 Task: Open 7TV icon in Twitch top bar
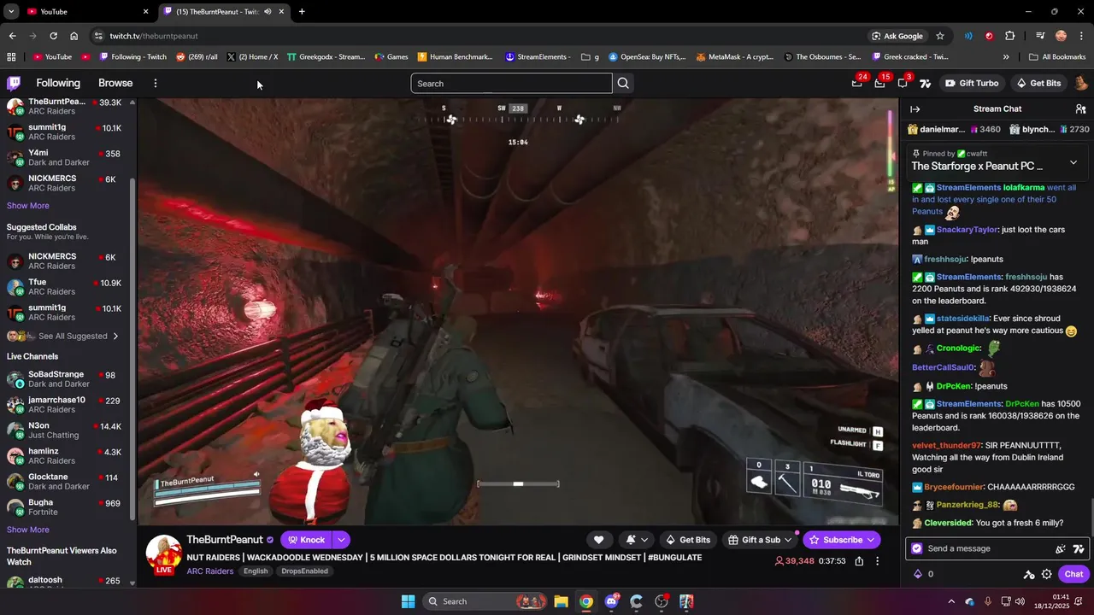(925, 83)
